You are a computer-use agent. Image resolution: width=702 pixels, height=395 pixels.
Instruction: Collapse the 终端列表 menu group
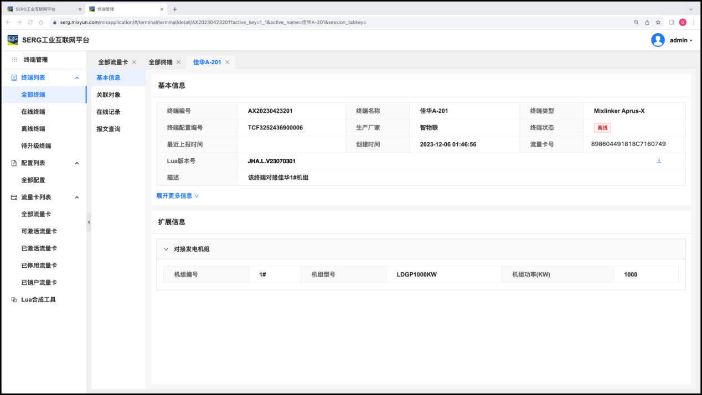(77, 78)
